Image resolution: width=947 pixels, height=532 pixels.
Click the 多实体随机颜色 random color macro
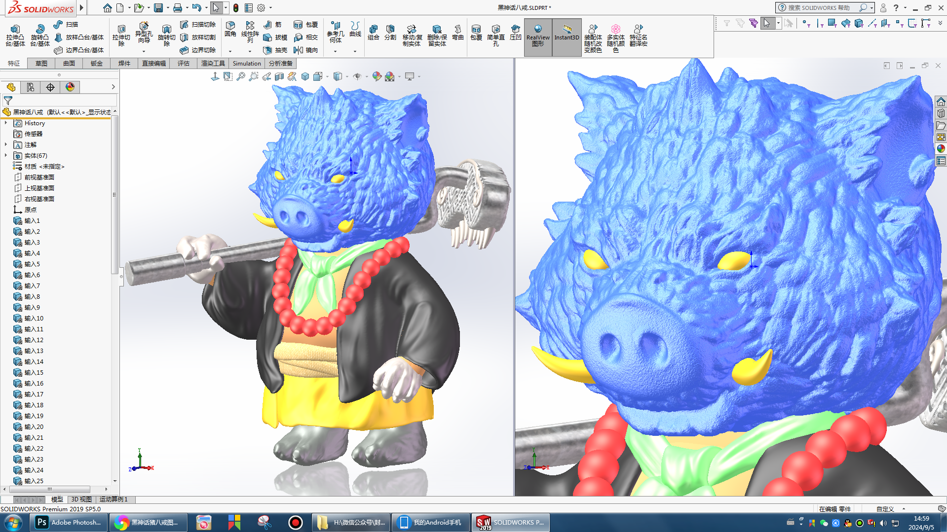tap(615, 38)
